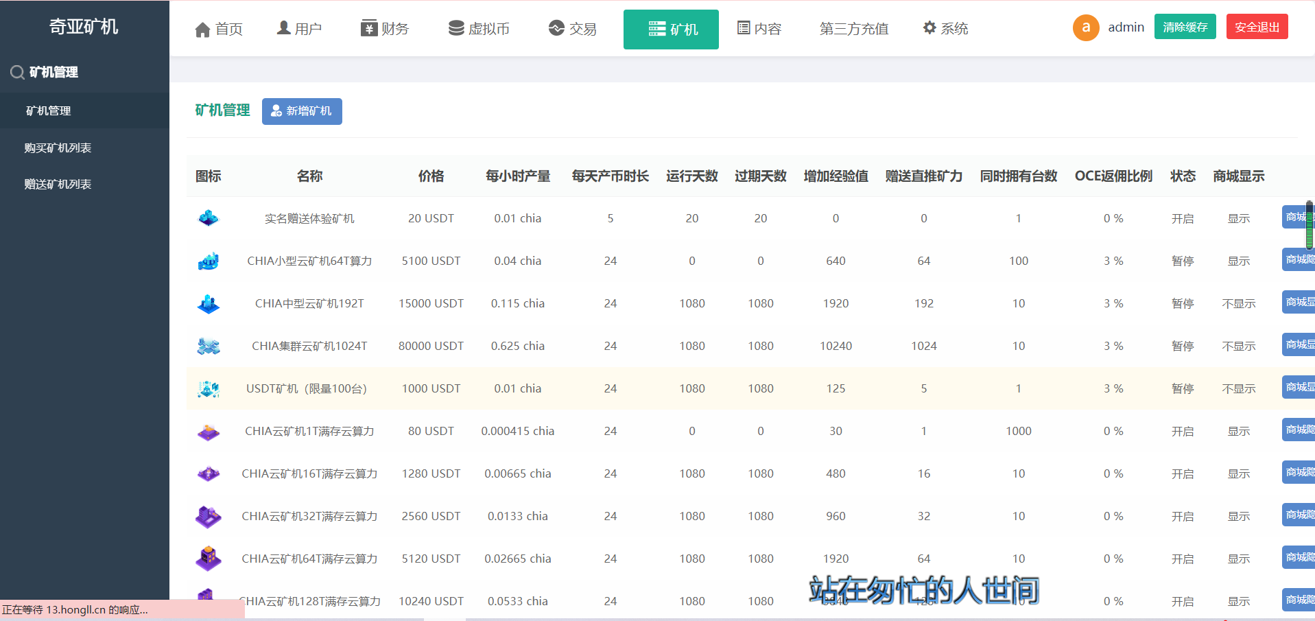Open the 财务 finance section icon
The height and width of the screenshot is (621, 1315).
[367, 27]
